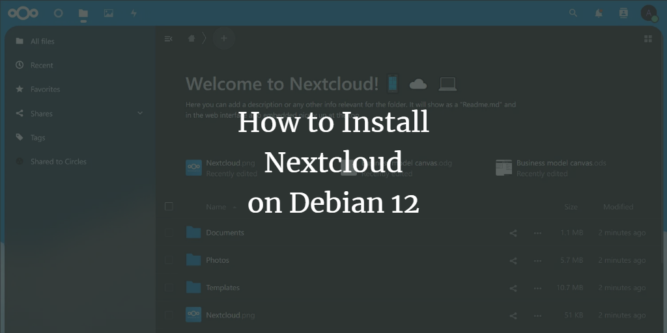The width and height of the screenshot is (667, 333).
Task: Select All files in sidebar
Action: (42, 41)
